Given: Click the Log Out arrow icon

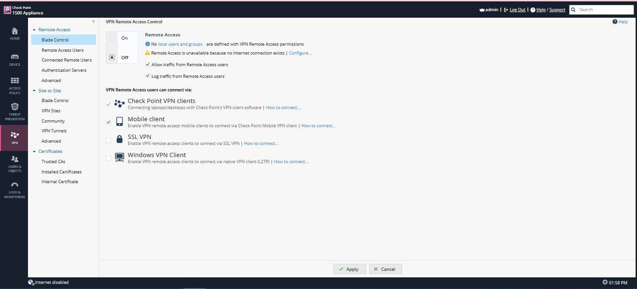Looking at the screenshot, I should point(506,10).
